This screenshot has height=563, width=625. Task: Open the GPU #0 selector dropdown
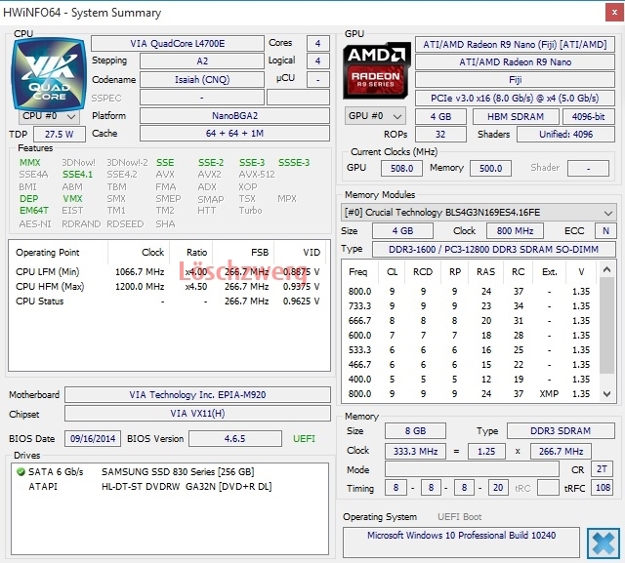click(x=375, y=116)
